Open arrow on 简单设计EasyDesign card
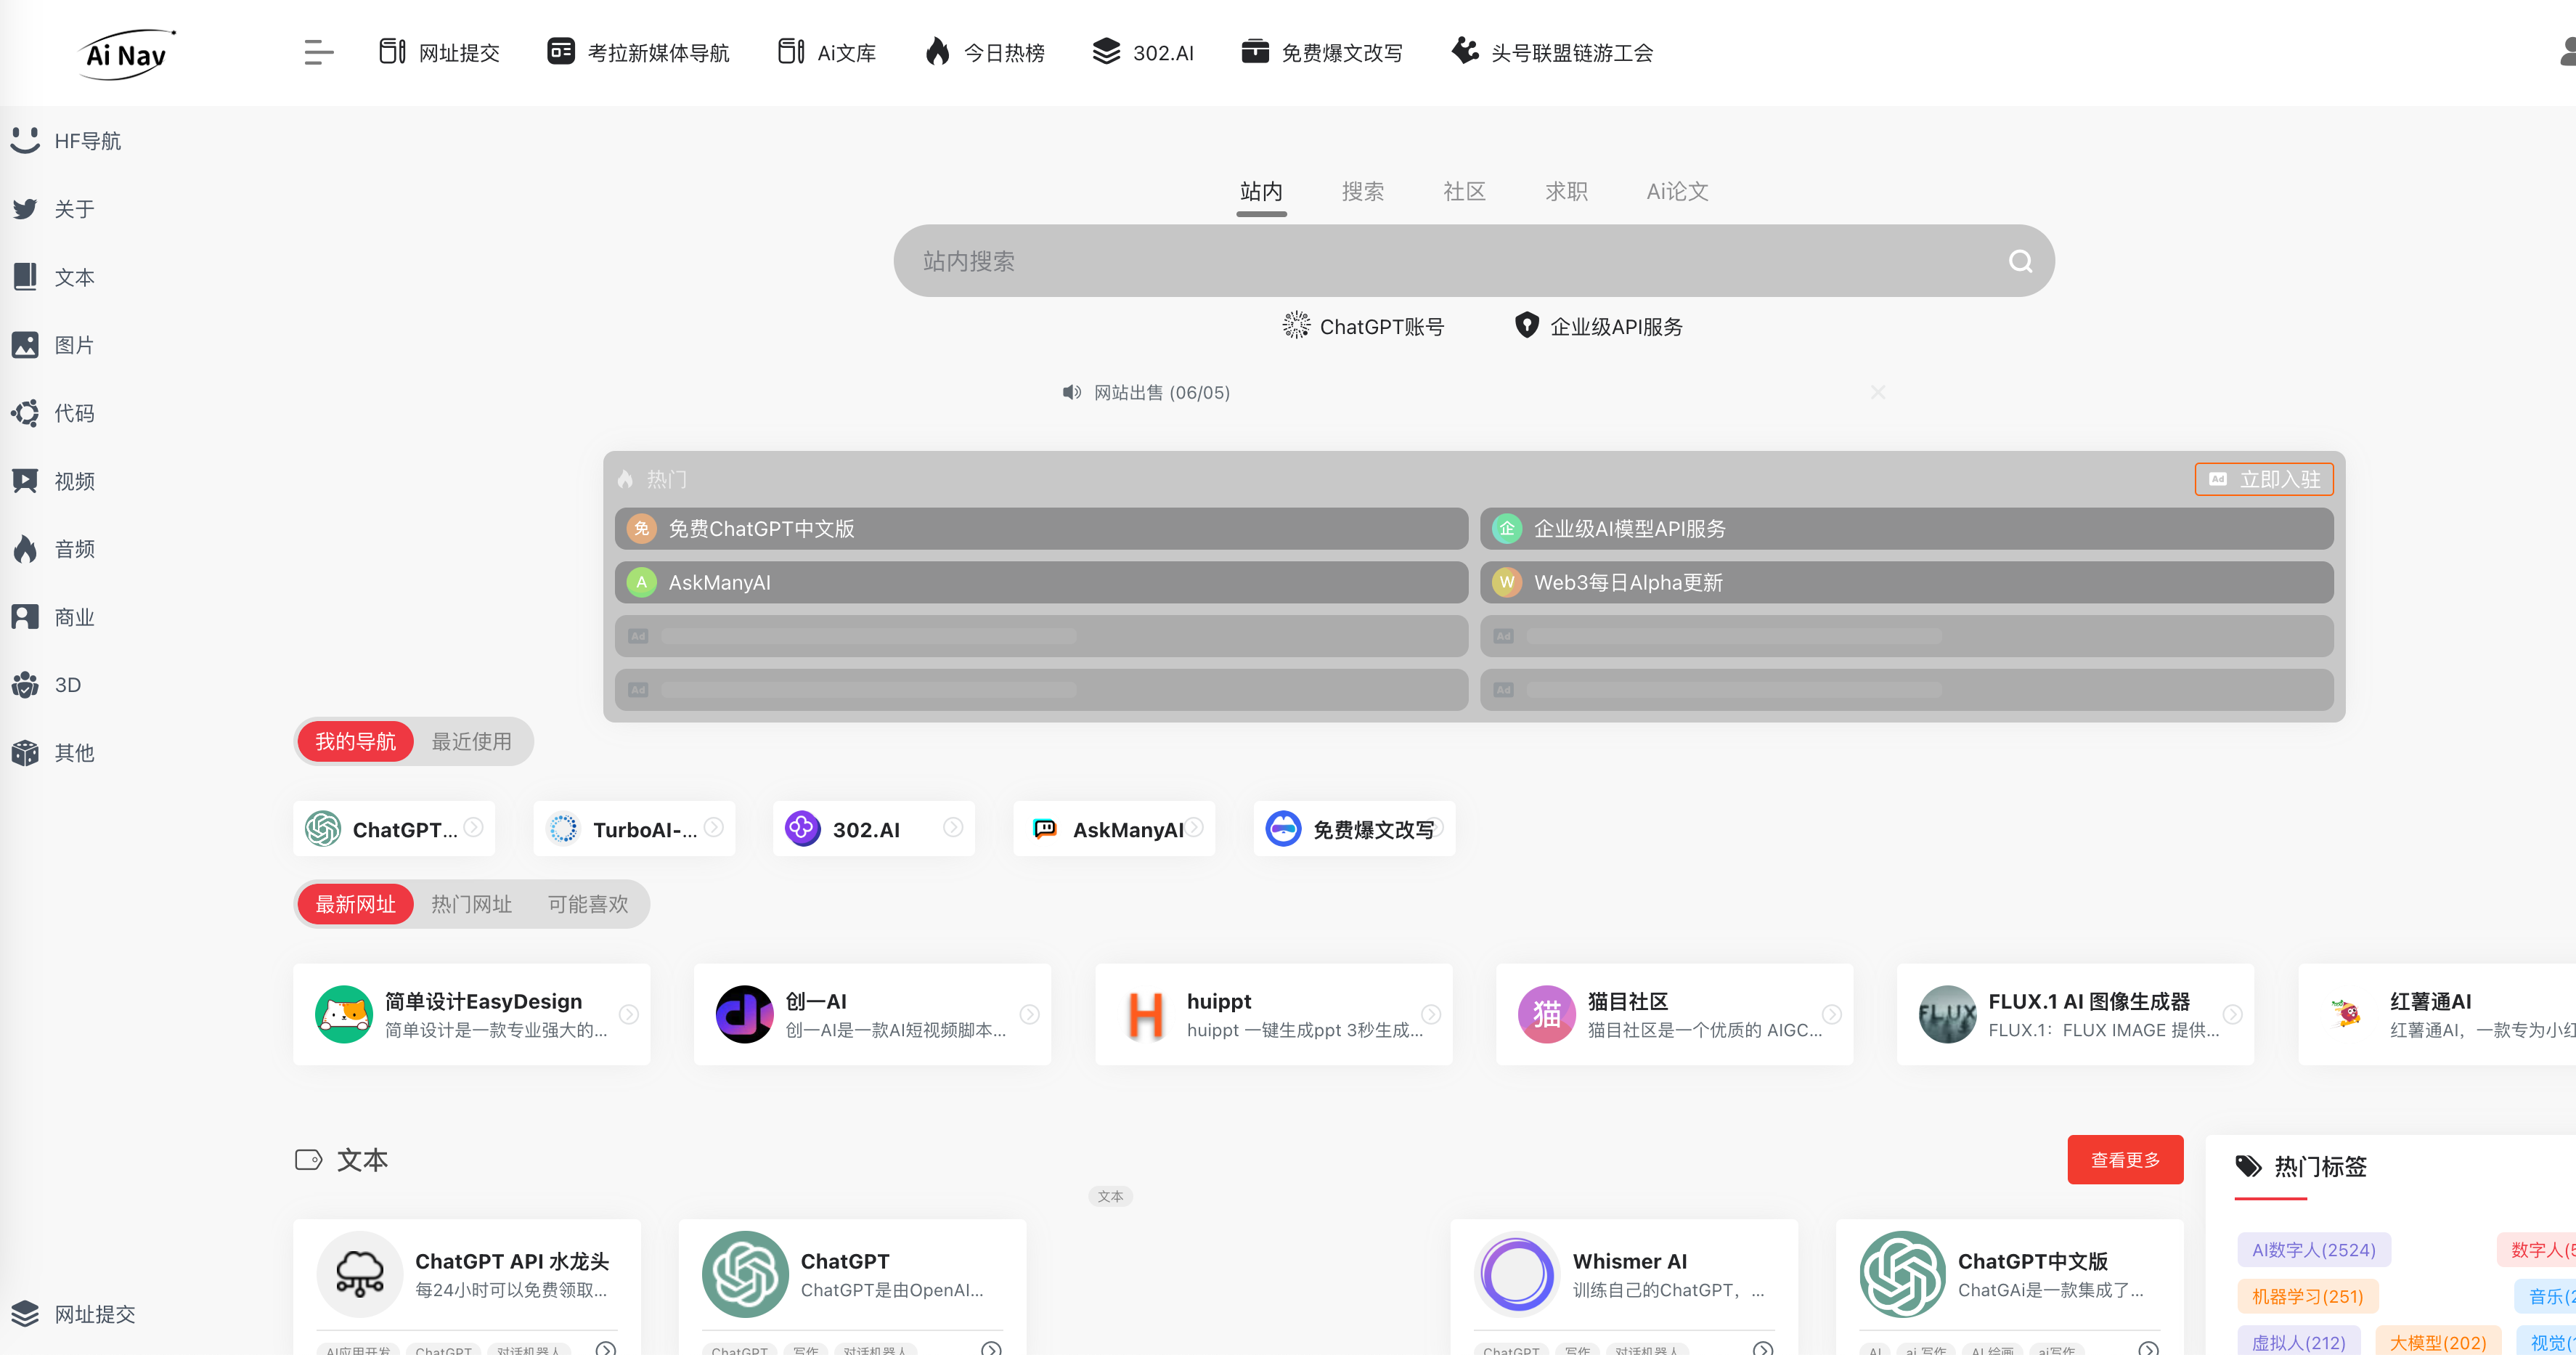Image resolution: width=2576 pixels, height=1355 pixels. tap(628, 1014)
